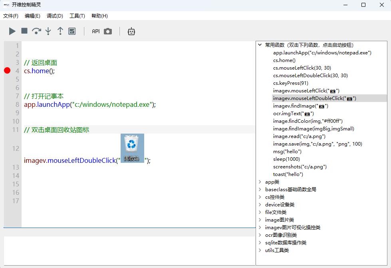
Task: Click line number 12 in the gutter
Action: 16,148
